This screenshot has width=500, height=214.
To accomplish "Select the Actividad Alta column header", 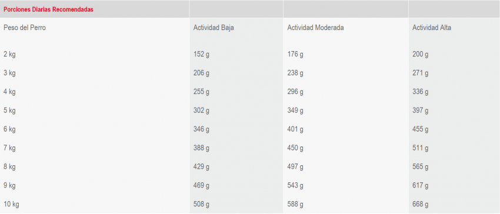I will pyautogui.click(x=432, y=28).
